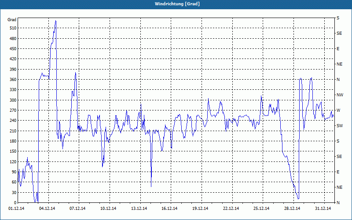Image resolution: width=352 pixels, height=220 pixels.
Task: Select the 390 degree tick label
Action: click(x=14, y=69)
